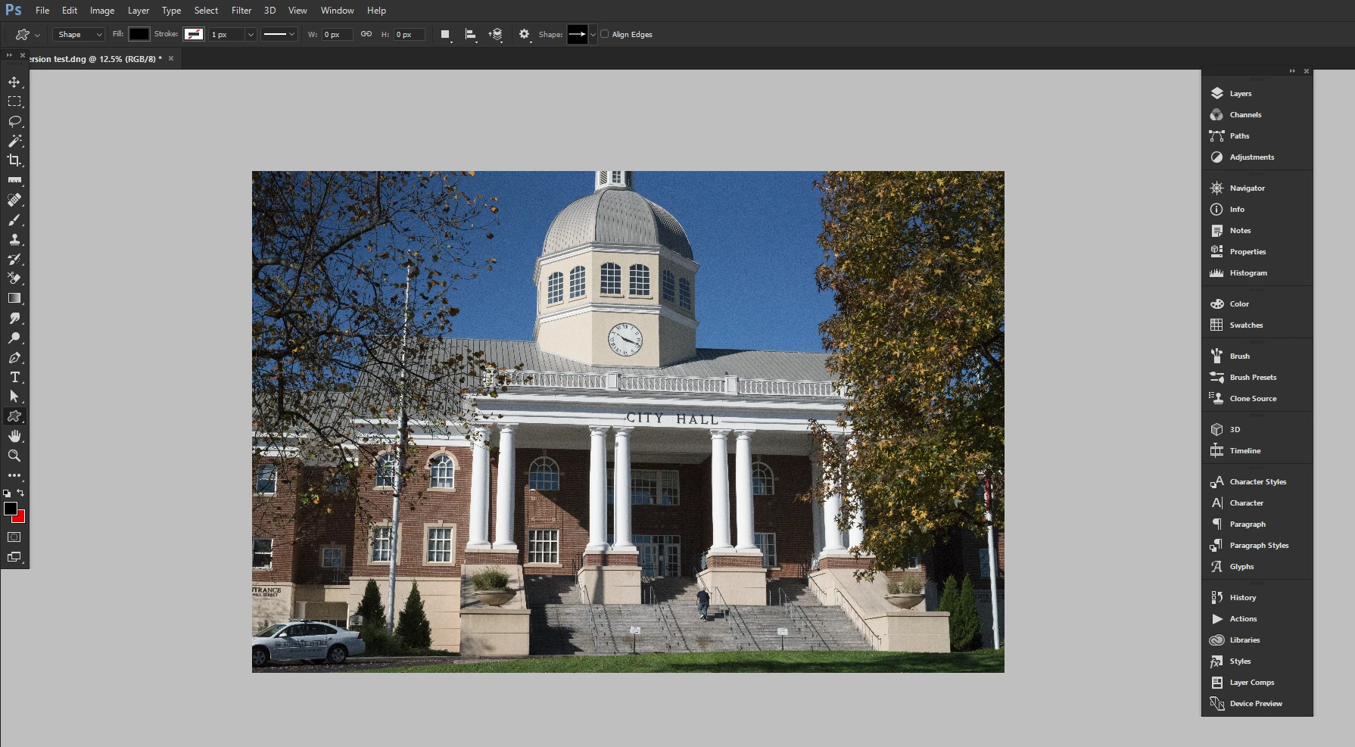Select the Healing Brush tool
1355x747 pixels.
click(x=14, y=200)
